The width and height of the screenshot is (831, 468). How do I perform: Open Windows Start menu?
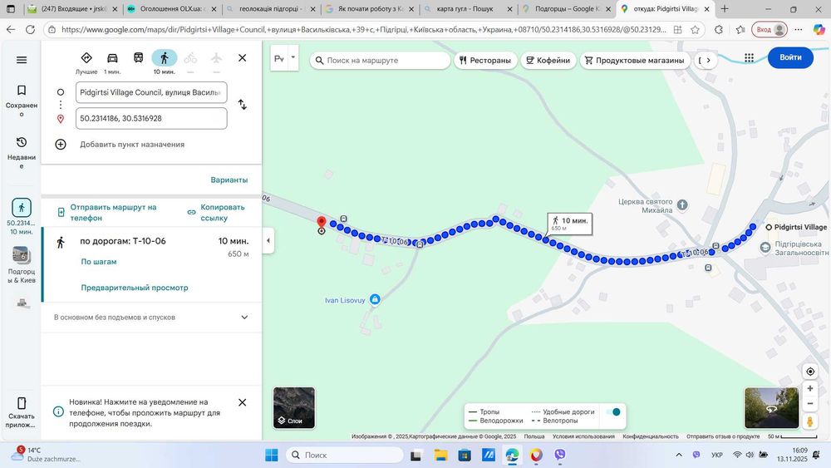[272, 455]
